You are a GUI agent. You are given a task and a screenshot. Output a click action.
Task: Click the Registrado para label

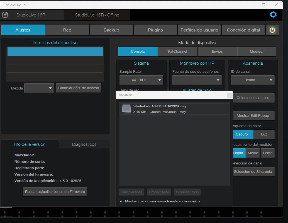click(x=29, y=168)
